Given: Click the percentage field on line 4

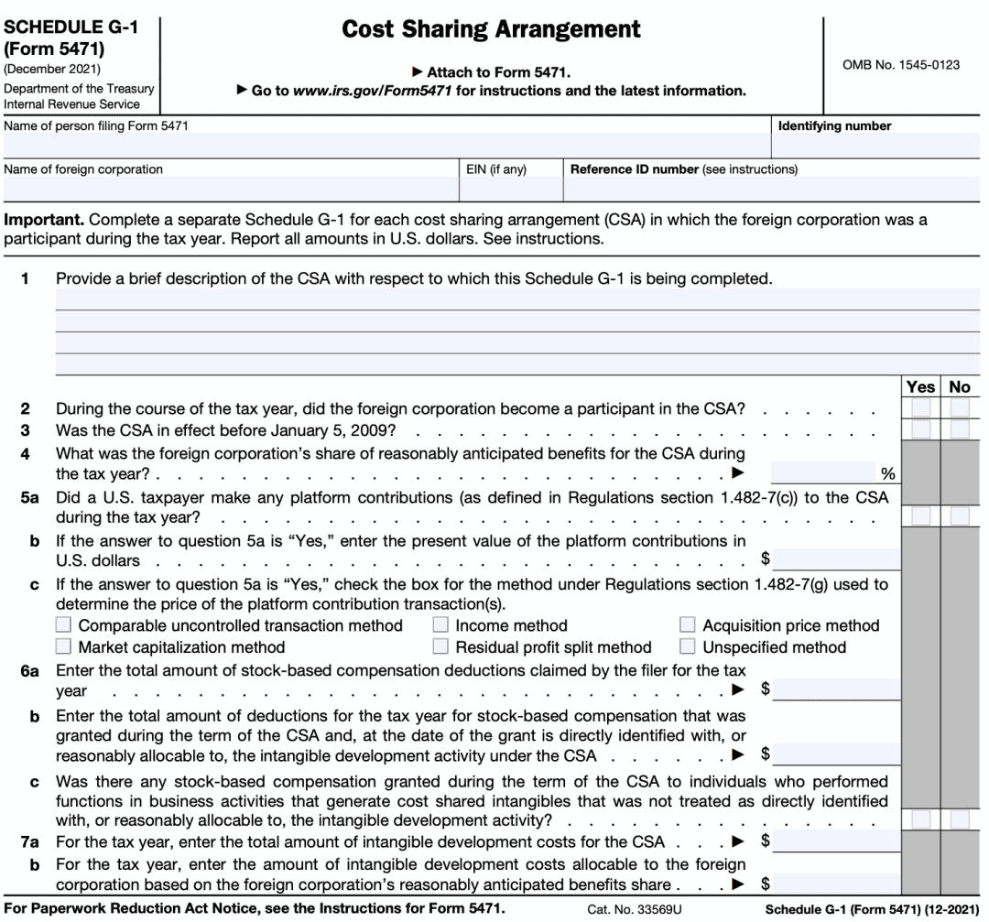Looking at the screenshot, I should click(x=824, y=472).
